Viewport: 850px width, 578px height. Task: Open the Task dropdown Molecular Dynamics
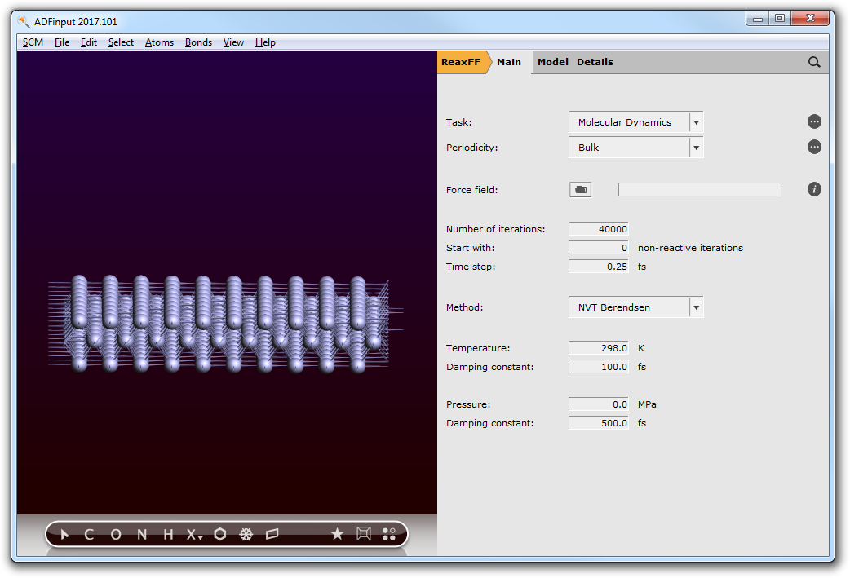coord(636,122)
